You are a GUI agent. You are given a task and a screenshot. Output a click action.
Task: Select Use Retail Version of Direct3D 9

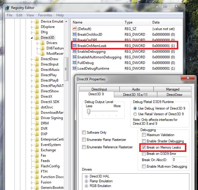click(x=135, y=114)
